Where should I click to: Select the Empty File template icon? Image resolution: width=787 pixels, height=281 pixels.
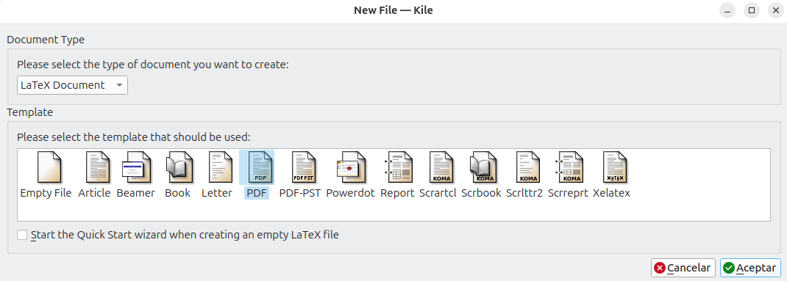[49, 168]
